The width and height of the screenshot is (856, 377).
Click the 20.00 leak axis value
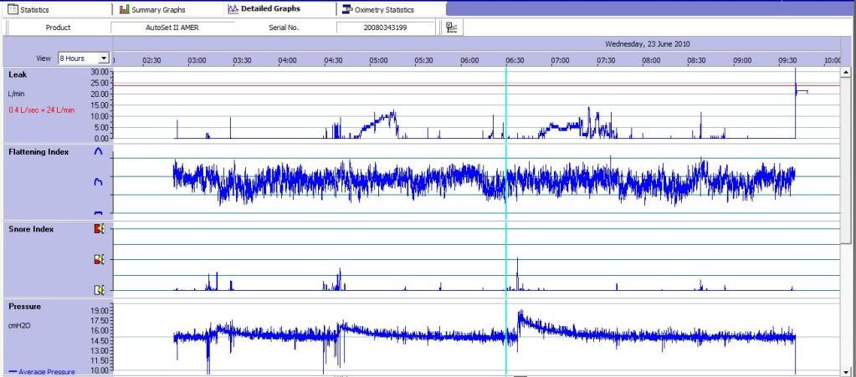[101, 94]
